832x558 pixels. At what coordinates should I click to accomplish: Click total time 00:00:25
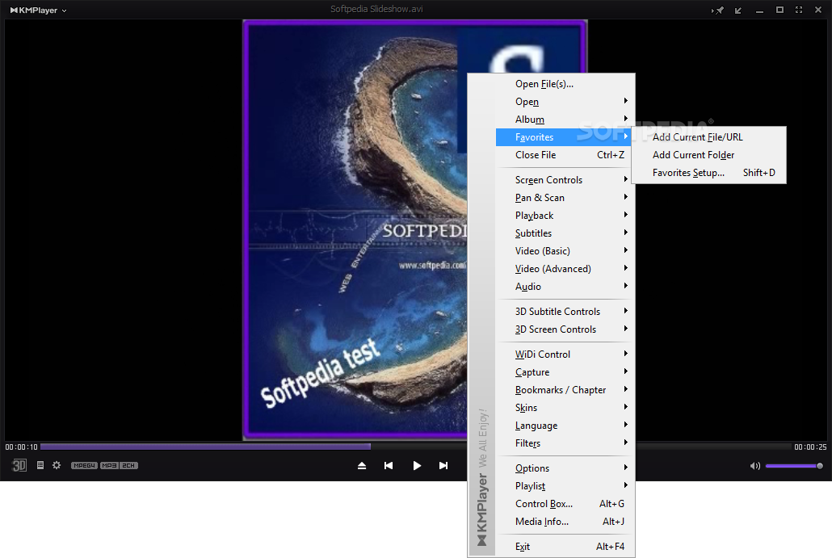tap(810, 447)
